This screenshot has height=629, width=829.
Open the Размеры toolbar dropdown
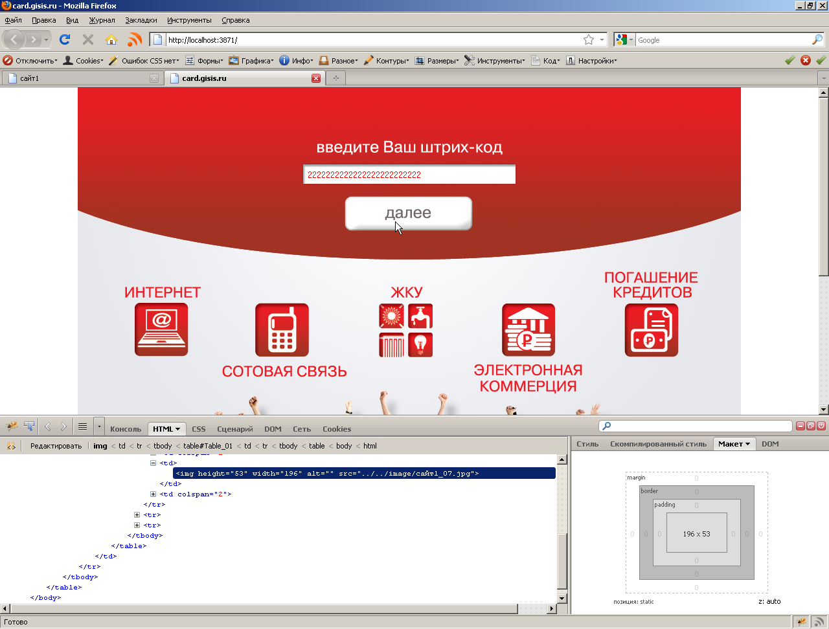click(x=437, y=60)
